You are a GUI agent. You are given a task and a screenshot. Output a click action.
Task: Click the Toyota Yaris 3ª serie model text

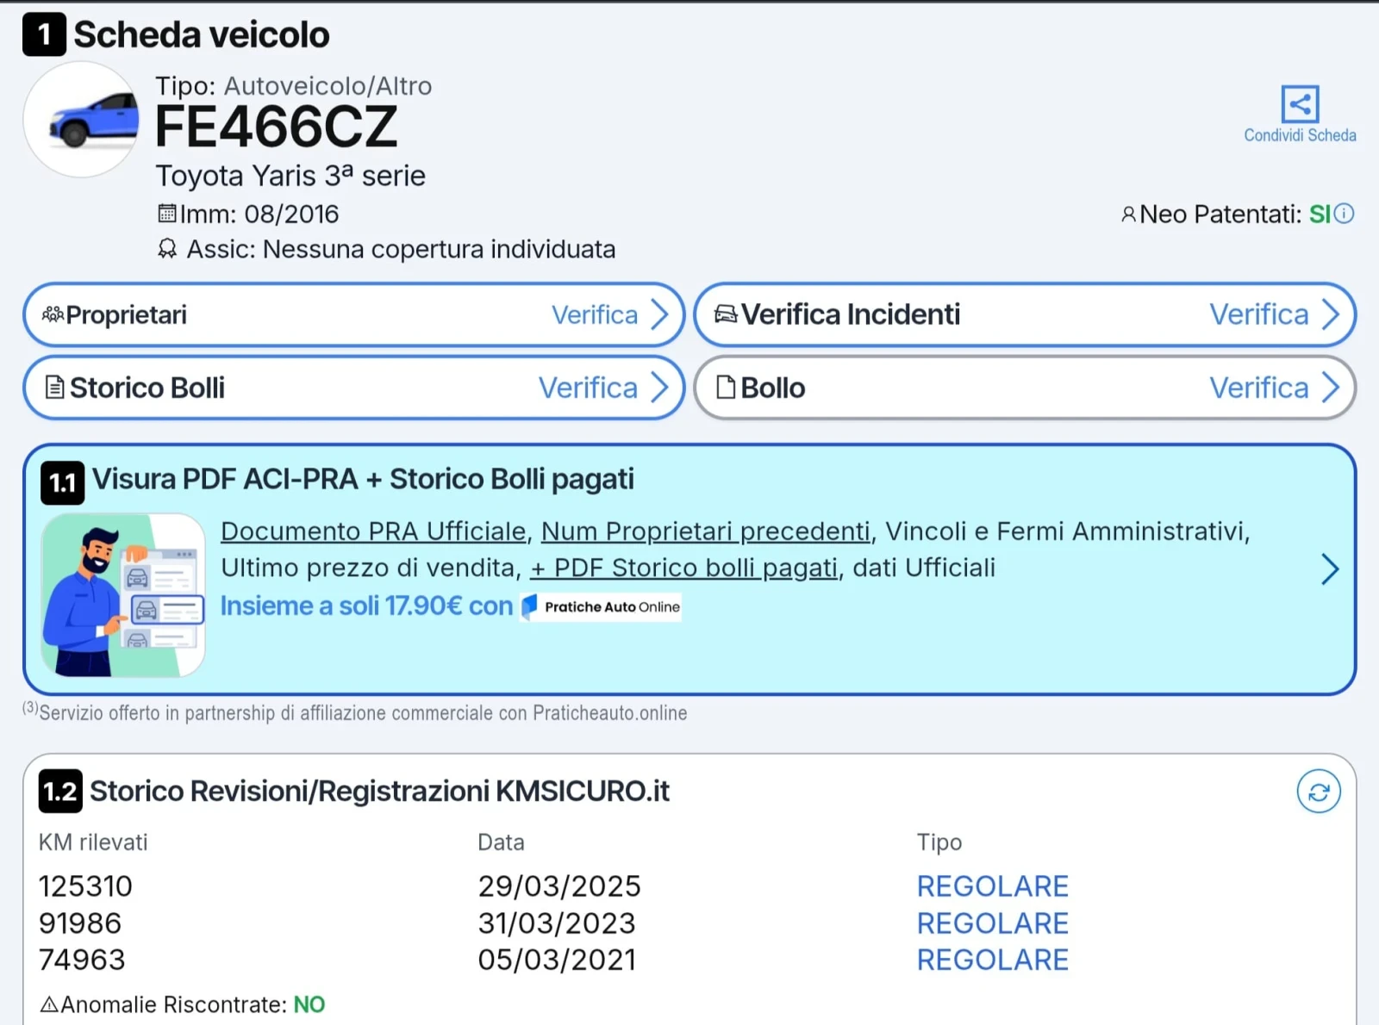coord(290,176)
